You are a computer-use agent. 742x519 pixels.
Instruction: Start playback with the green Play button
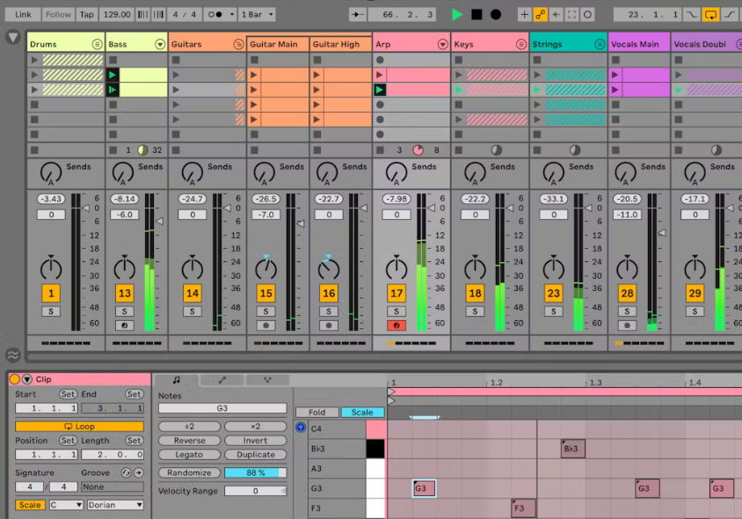pyautogui.click(x=456, y=15)
